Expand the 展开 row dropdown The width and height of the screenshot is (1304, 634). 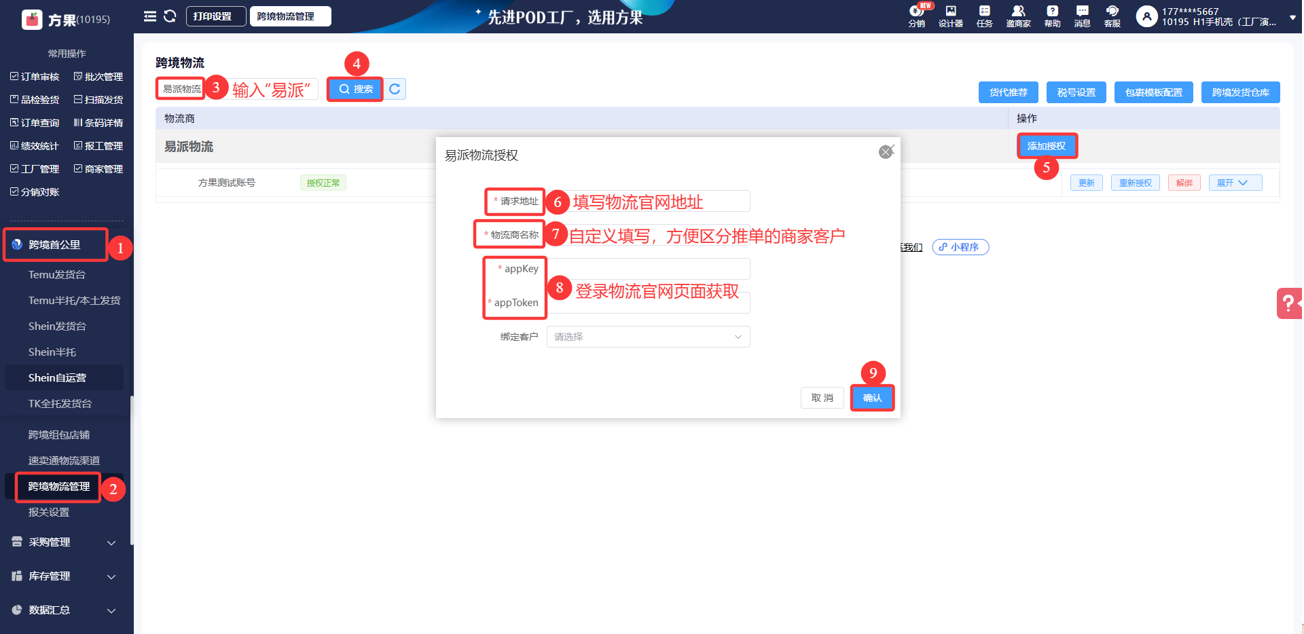1235,183
